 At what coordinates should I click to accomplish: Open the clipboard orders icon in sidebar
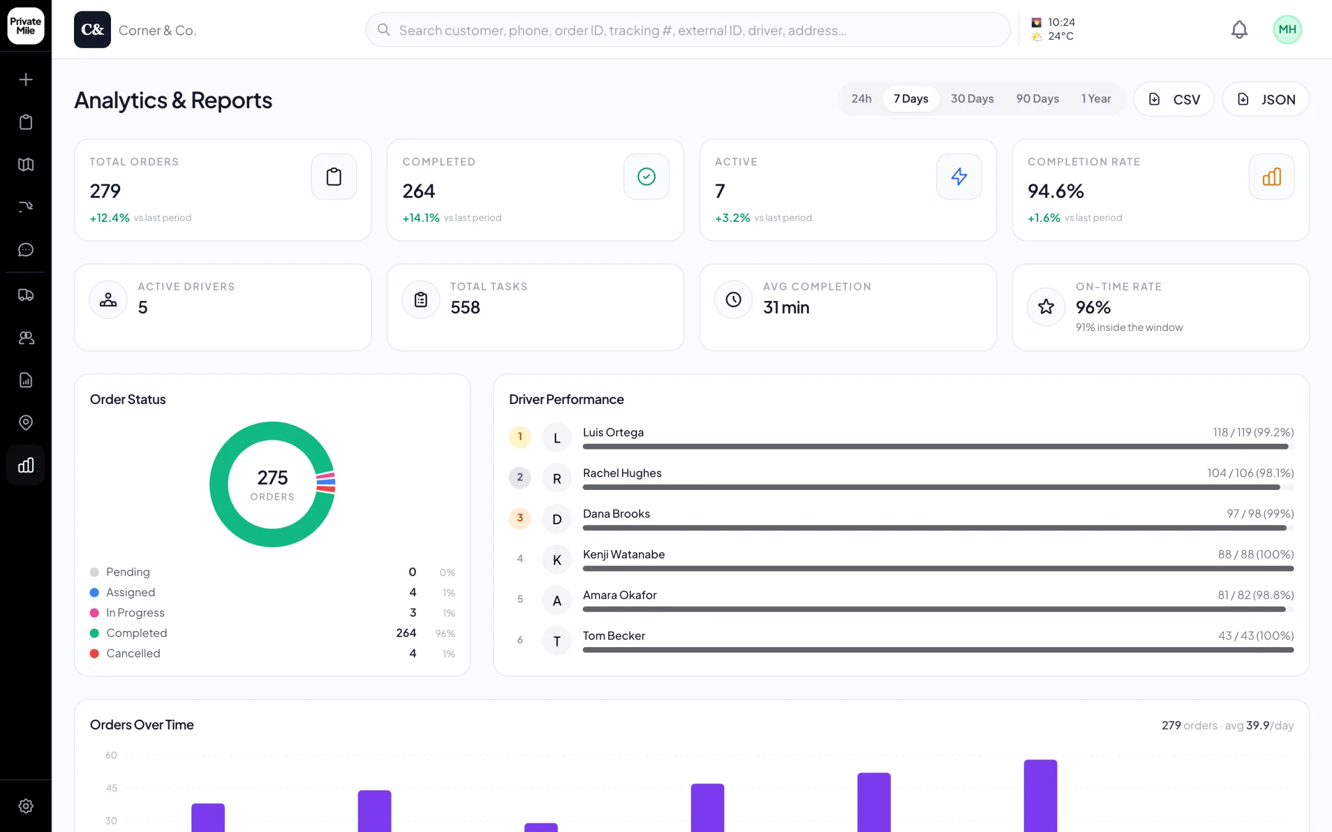(x=25, y=122)
